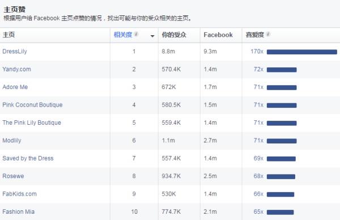Click the 66x affinity bar for FabKids.com

pyautogui.click(x=280, y=194)
